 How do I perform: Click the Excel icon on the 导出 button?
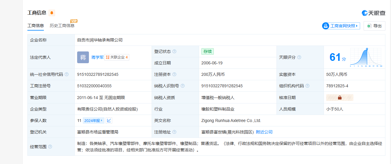[x=369, y=26]
